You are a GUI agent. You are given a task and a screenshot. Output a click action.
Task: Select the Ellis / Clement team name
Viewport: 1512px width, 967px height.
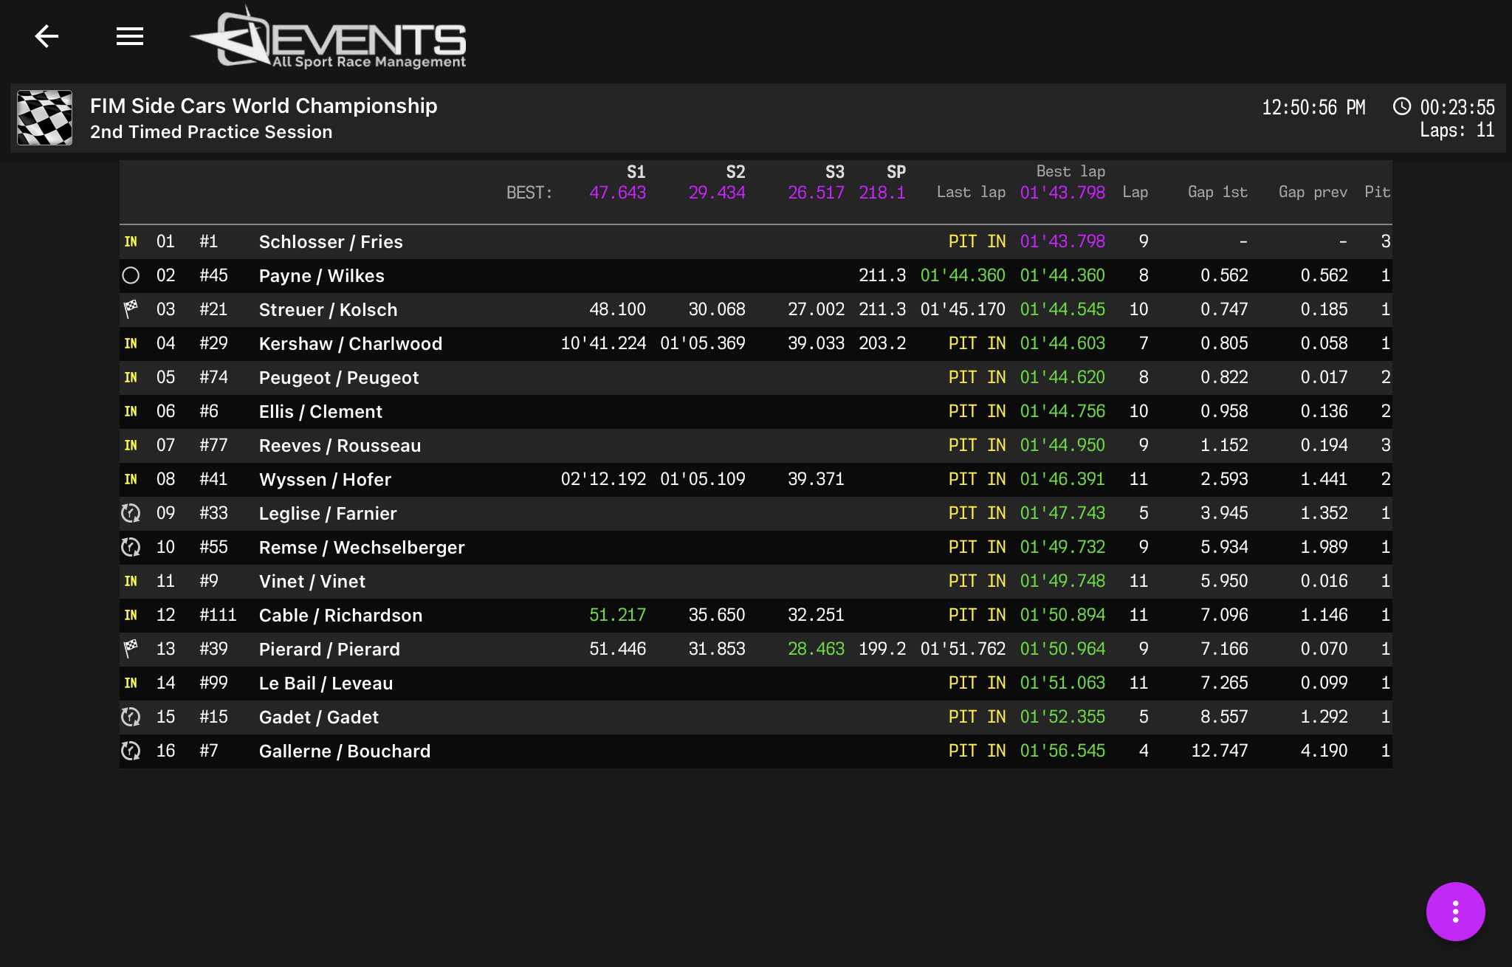[320, 412]
